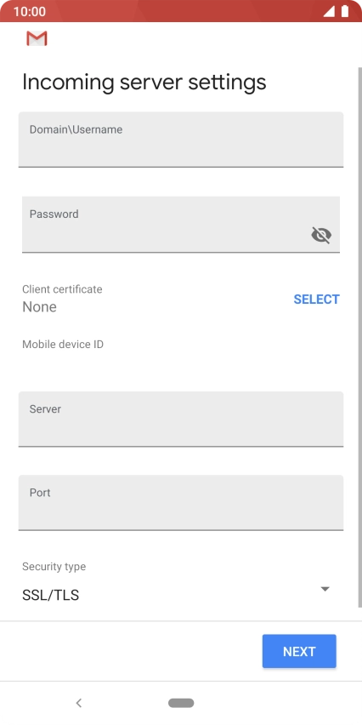Tap the Security type label
Screen dimensions: 362x725
(54, 567)
